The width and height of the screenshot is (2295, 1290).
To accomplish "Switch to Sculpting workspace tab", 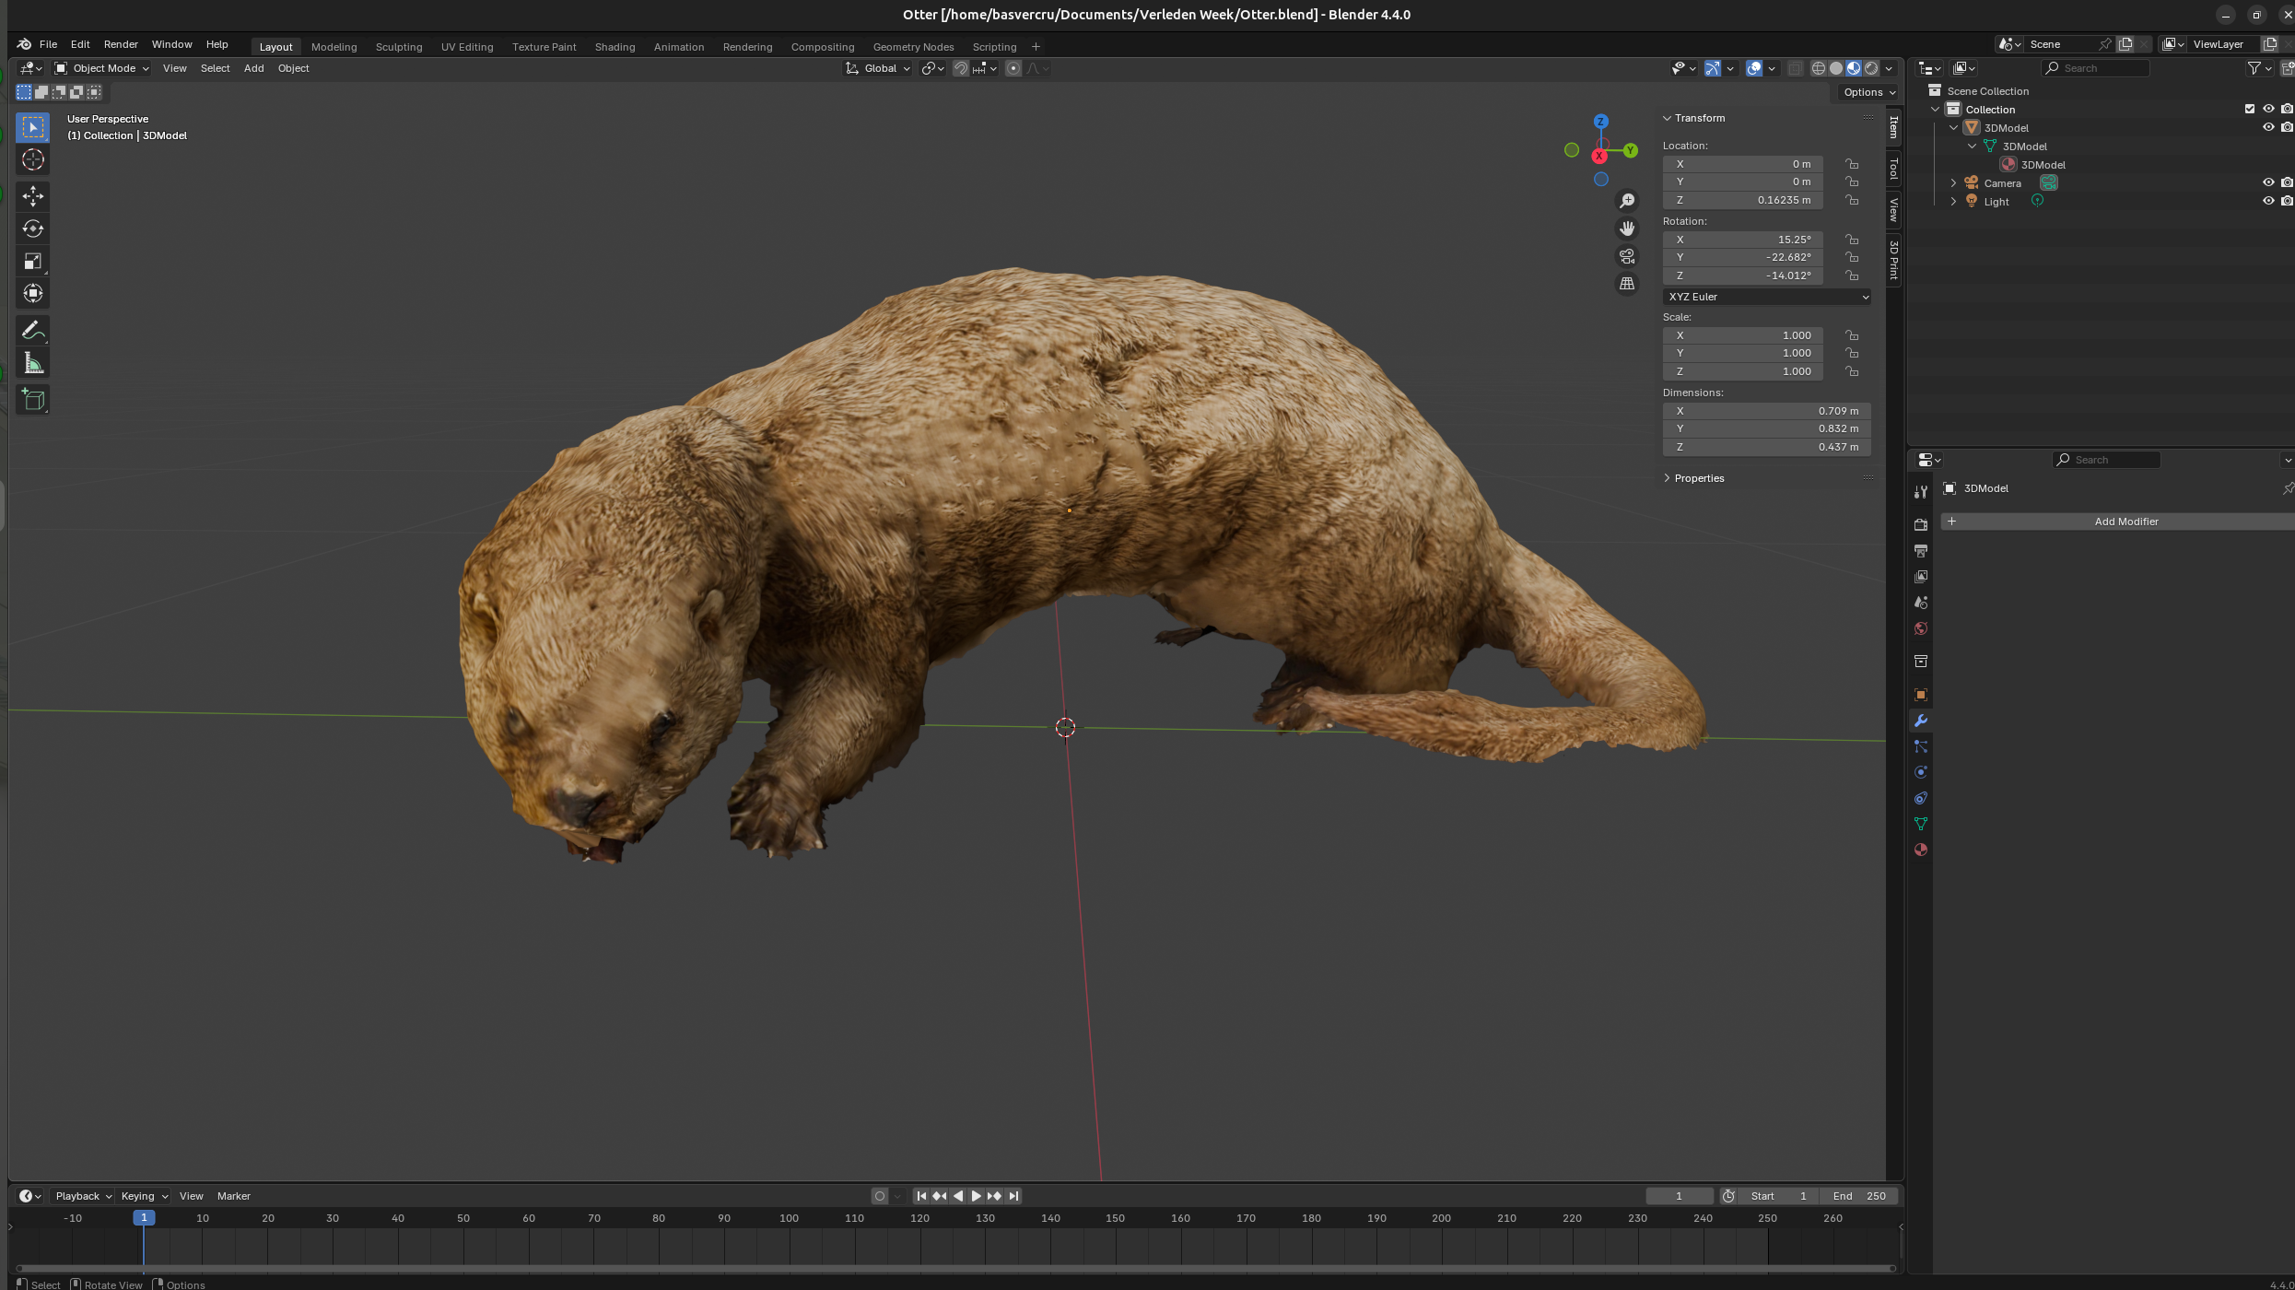I will coord(399,47).
